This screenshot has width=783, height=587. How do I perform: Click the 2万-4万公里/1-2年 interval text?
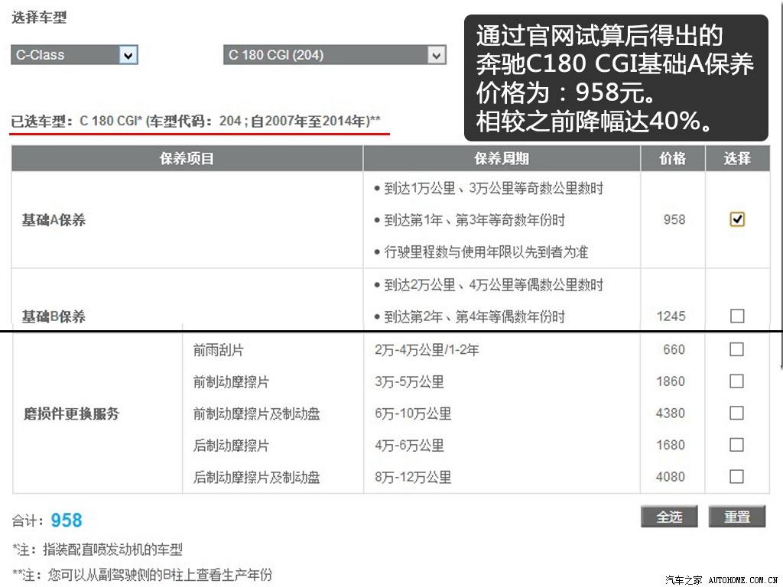point(427,350)
